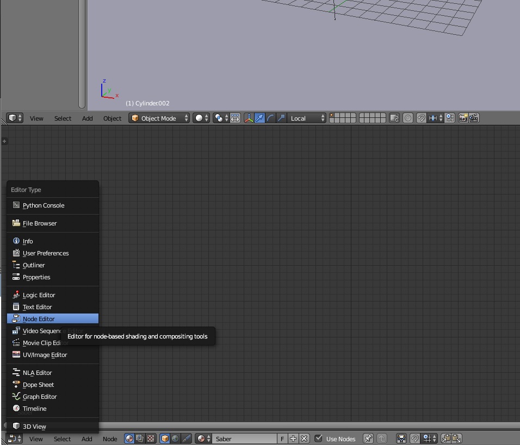
Task: Toggle the F fake user button
Action: click(x=282, y=438)
